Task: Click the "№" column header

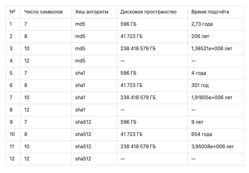Action: tap(13, 12)
